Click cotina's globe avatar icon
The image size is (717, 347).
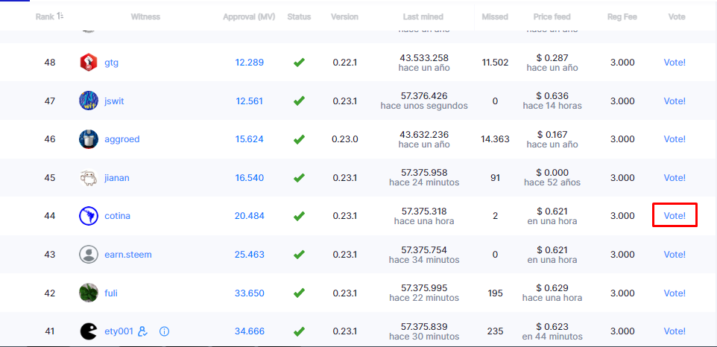tap(89, 216)
